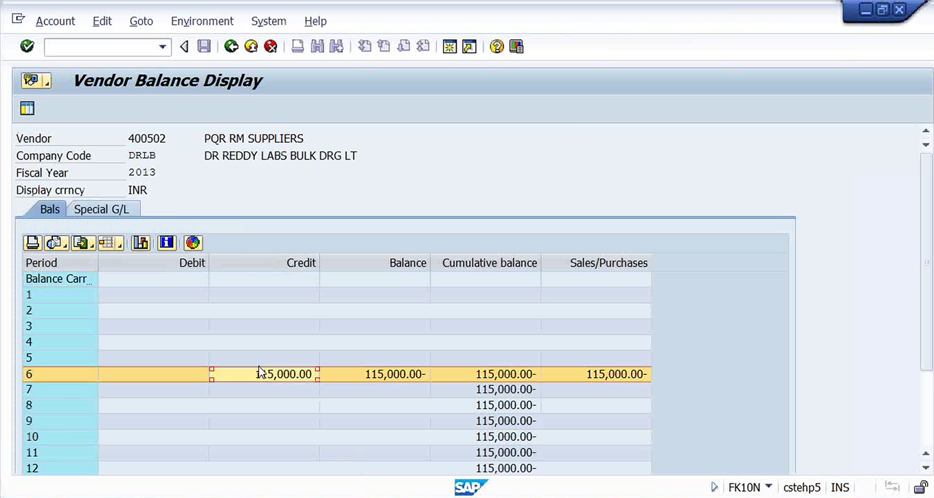Open the Goto menu
The height and width of the screenshot is (498, 934).
pyautogui.click(x=141, y=21)
